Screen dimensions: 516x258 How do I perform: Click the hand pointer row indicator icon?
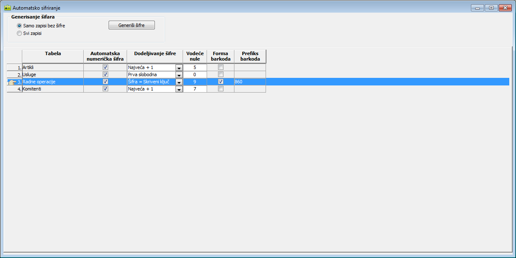12,82
